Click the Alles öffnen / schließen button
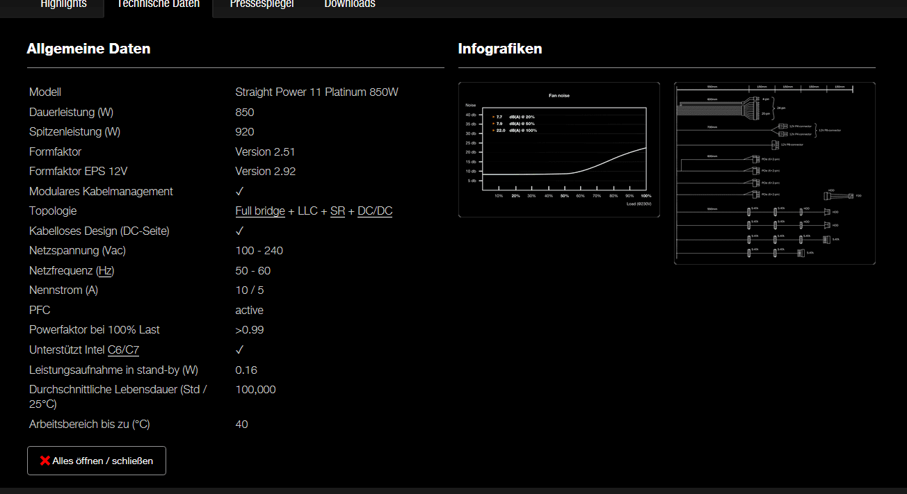This screenshot has width=907, height=494. [97, 461]
